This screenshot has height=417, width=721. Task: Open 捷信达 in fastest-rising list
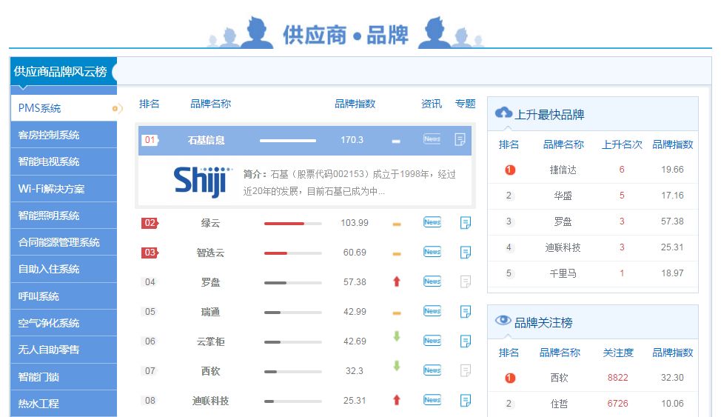[563, 170]
